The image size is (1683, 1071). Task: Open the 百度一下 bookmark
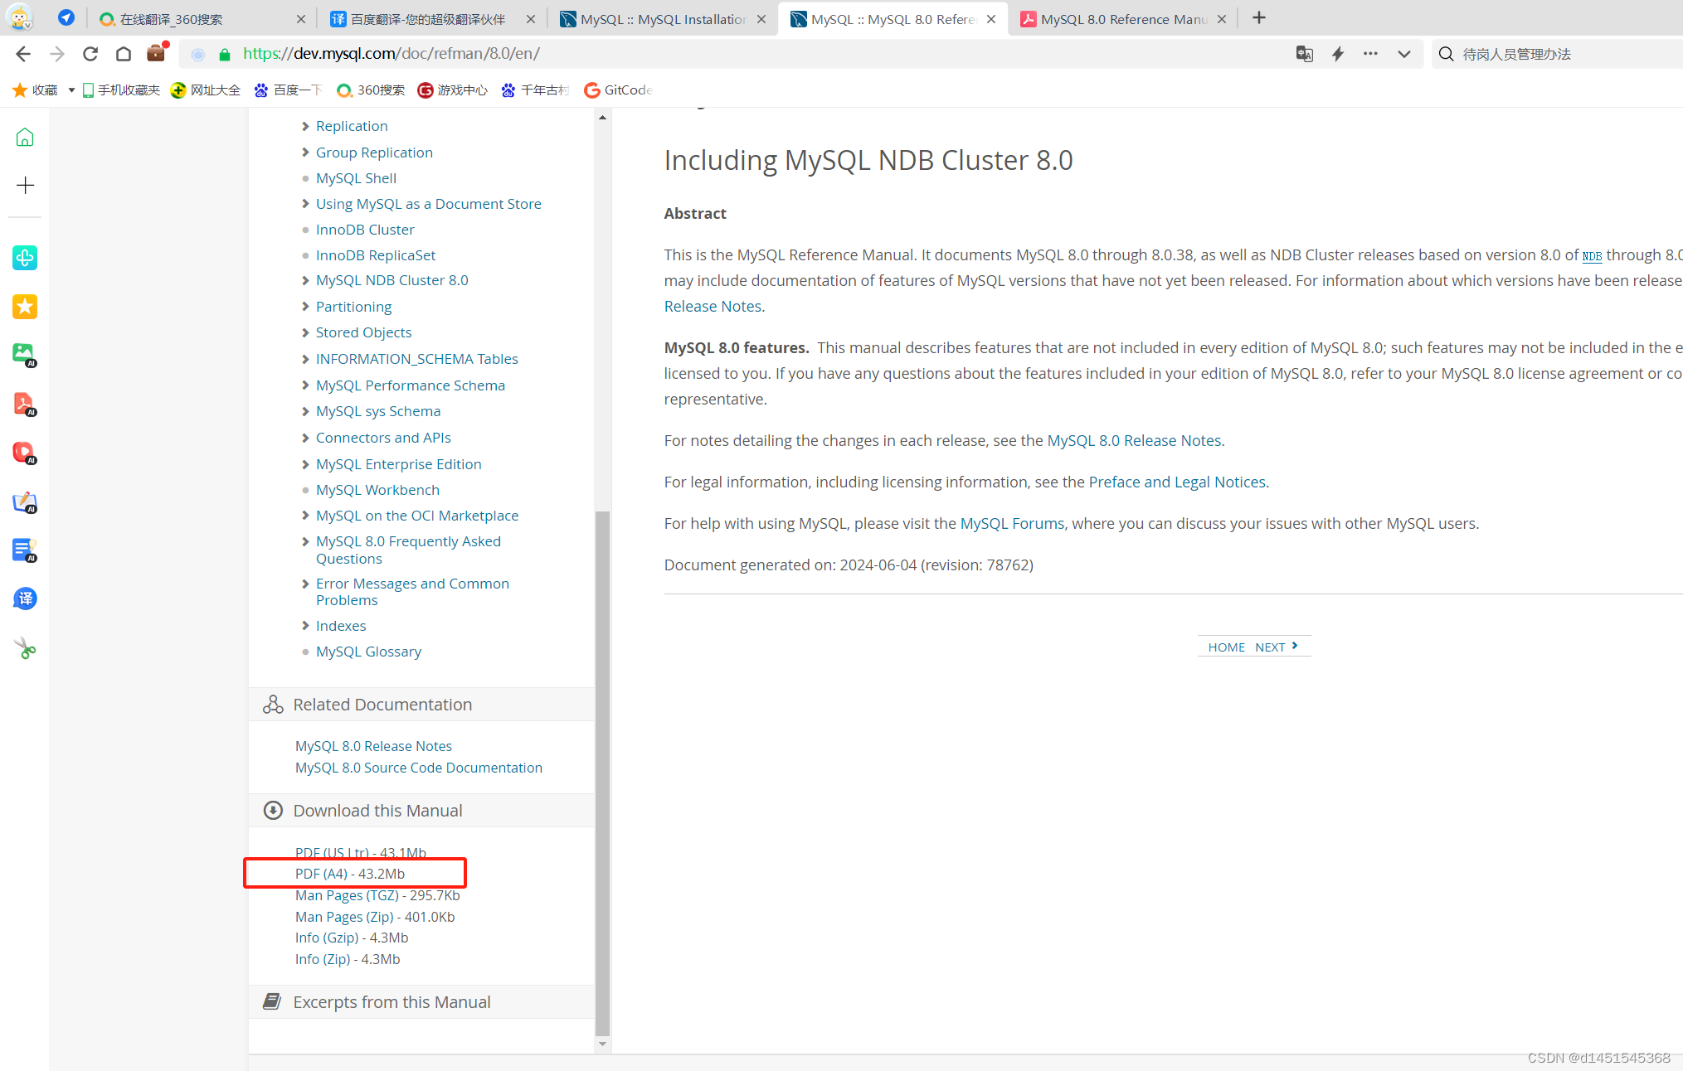pyautogui.click(x=288, y=90)
